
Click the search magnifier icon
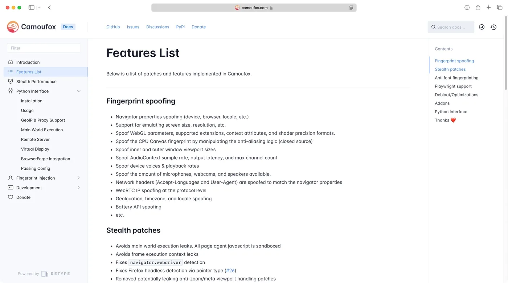click(433, 27)
